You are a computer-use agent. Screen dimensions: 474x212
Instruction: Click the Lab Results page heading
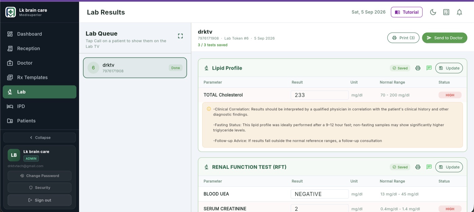pyautogui.click(x=106, y=12)
